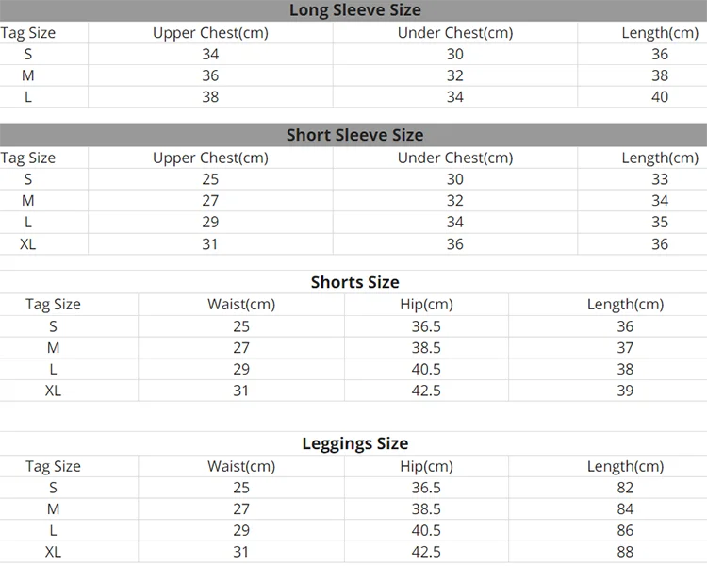
Task: Select Shorts size XL length value 39
Action: (625, 390)
